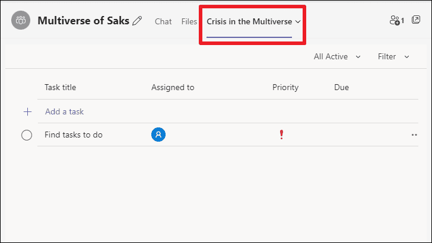The image size is (432, 243).
Task: Open add people participants icon
Action: click(x=397, y=20)
